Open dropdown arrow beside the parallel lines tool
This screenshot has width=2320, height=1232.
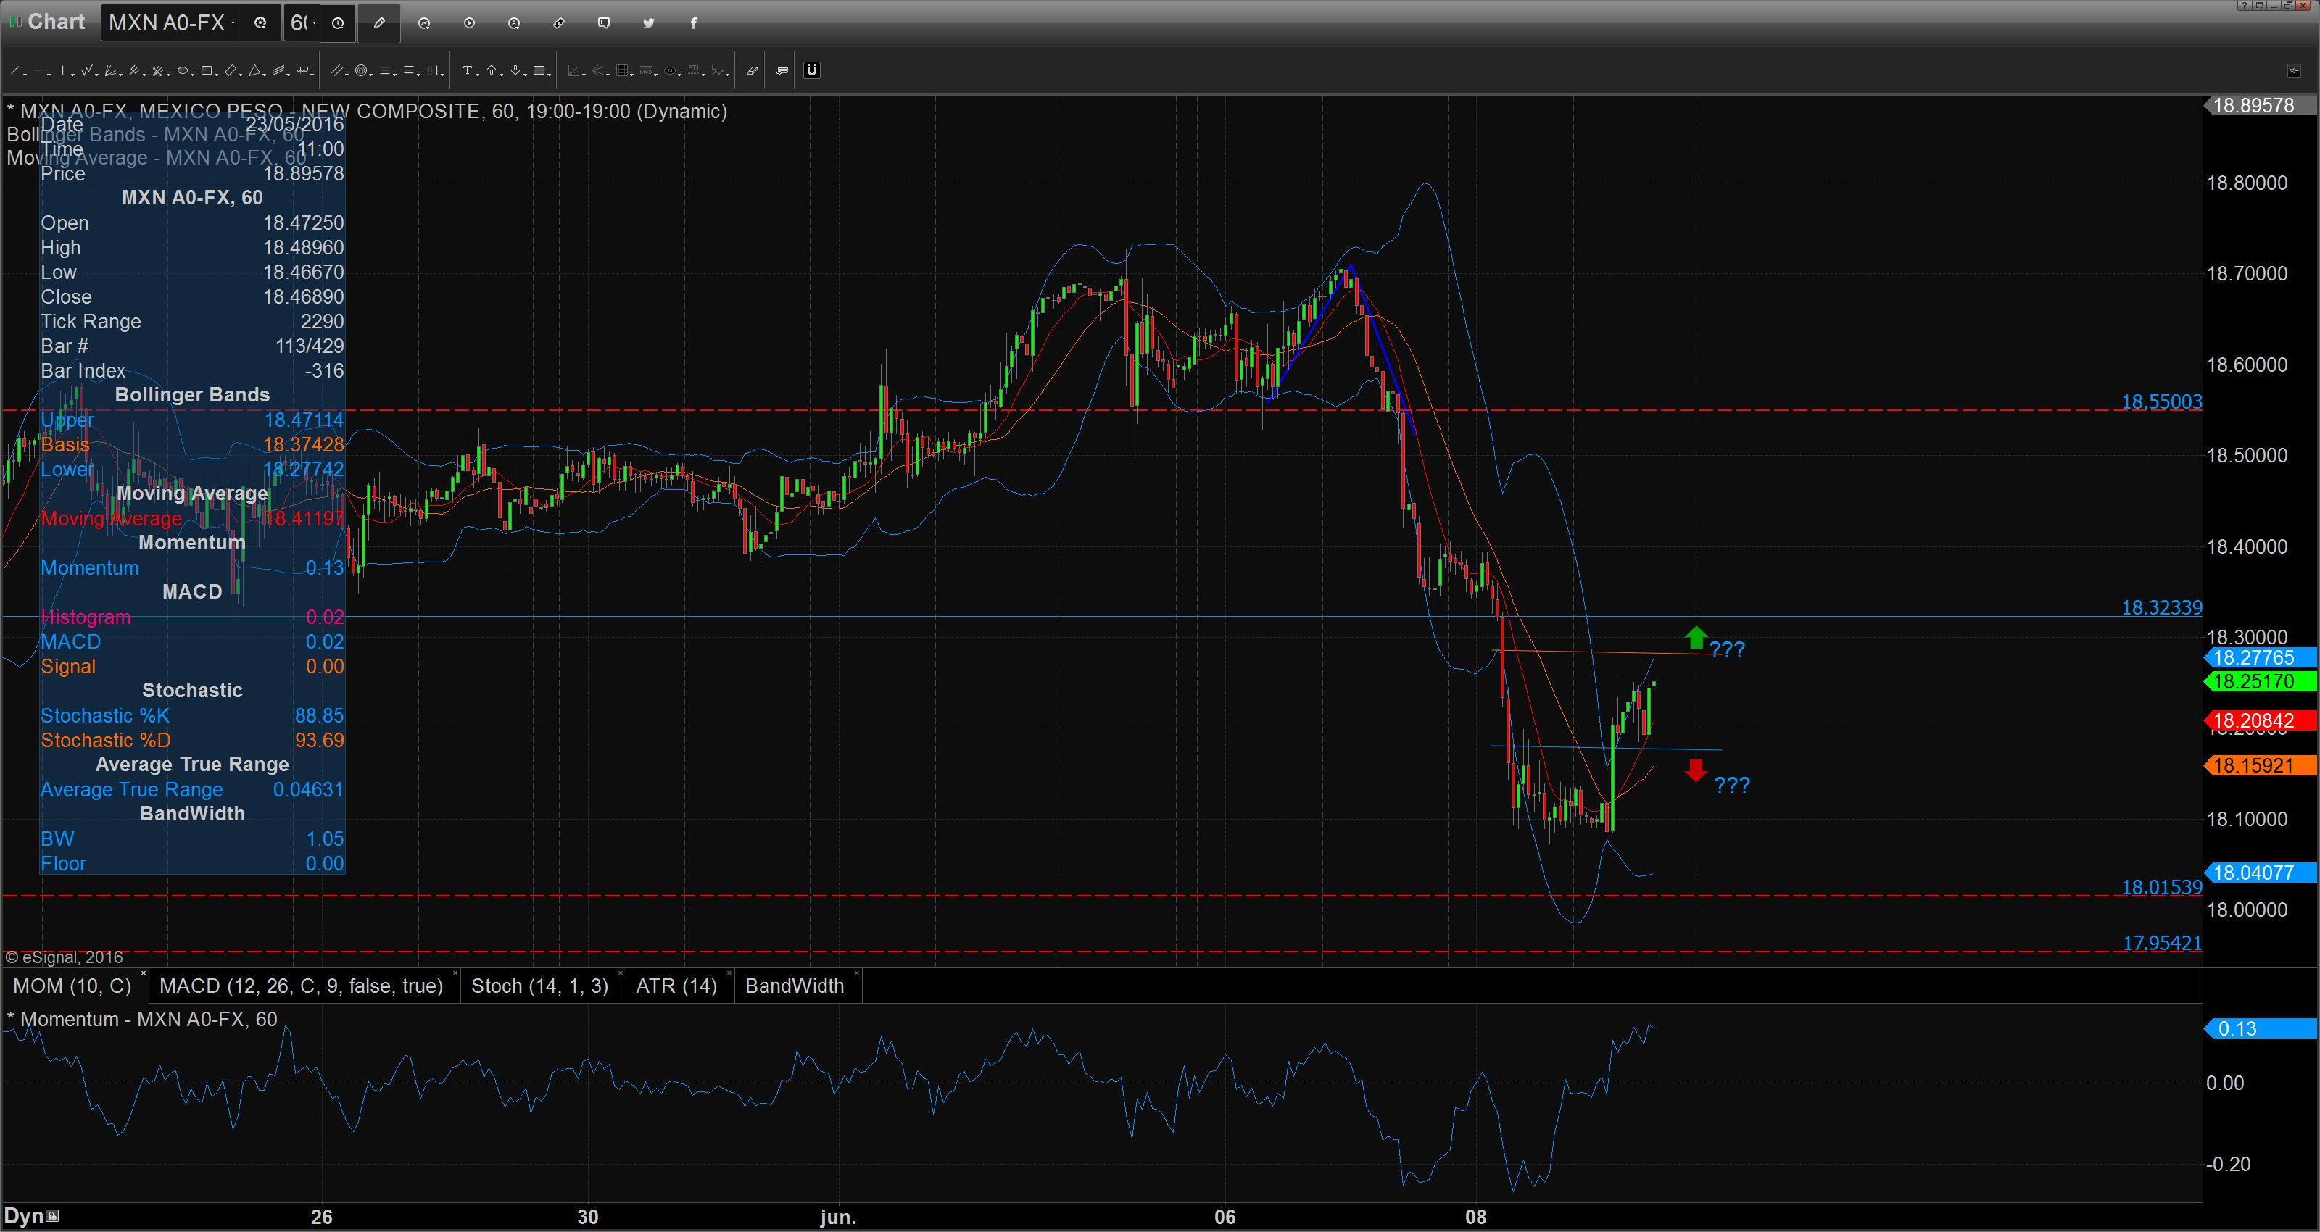click(347, 74)
